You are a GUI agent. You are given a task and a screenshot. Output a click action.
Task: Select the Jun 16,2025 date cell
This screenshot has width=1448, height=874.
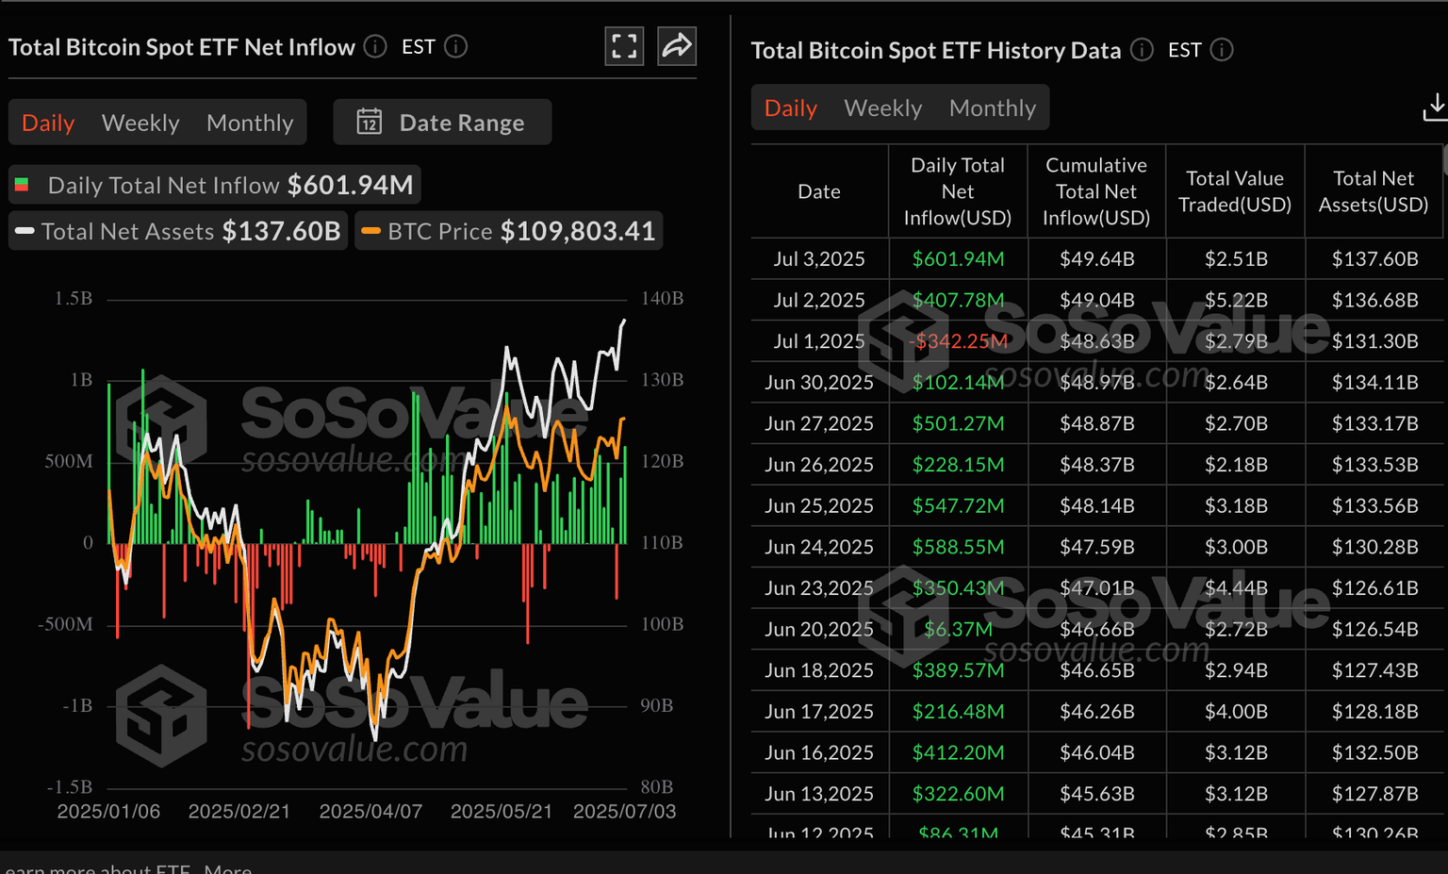click(819, 752)
